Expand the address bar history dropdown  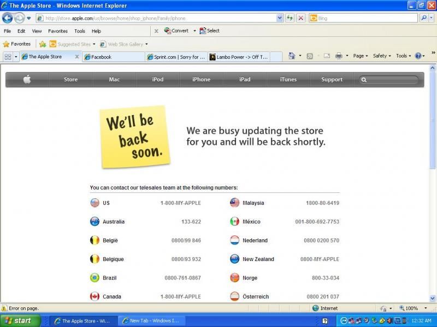[x=280, y=18]
